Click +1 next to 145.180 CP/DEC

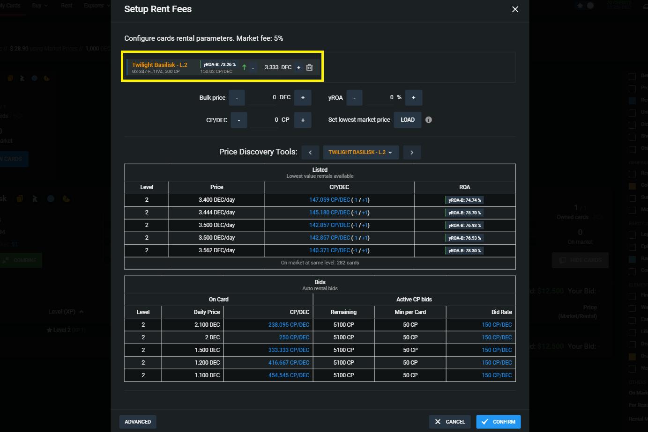(x=365, y=213)
